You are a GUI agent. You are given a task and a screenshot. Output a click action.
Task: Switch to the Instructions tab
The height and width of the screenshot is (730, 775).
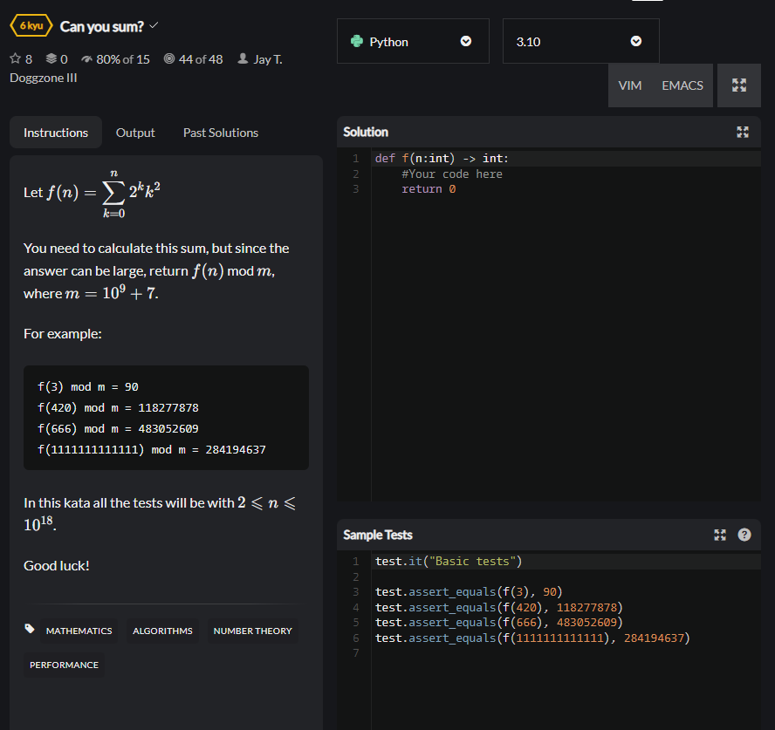tap(56, 133)
